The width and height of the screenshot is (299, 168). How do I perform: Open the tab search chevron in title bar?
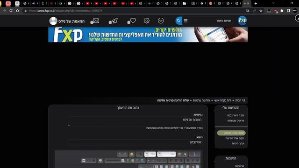click(x=273, y=3)
